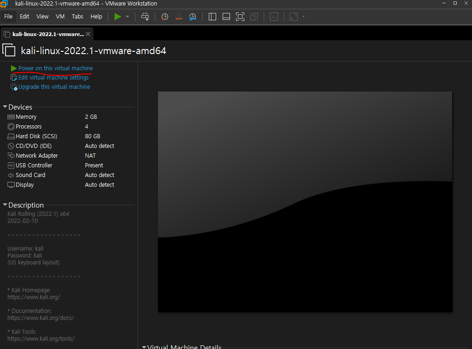
Task: Click the VM icon beside the title heading
Action: [x=9, y=50]
